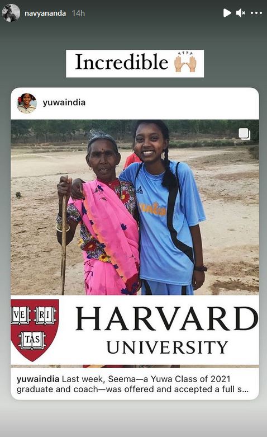Click the HARVARD heading text

click(167, 318)
